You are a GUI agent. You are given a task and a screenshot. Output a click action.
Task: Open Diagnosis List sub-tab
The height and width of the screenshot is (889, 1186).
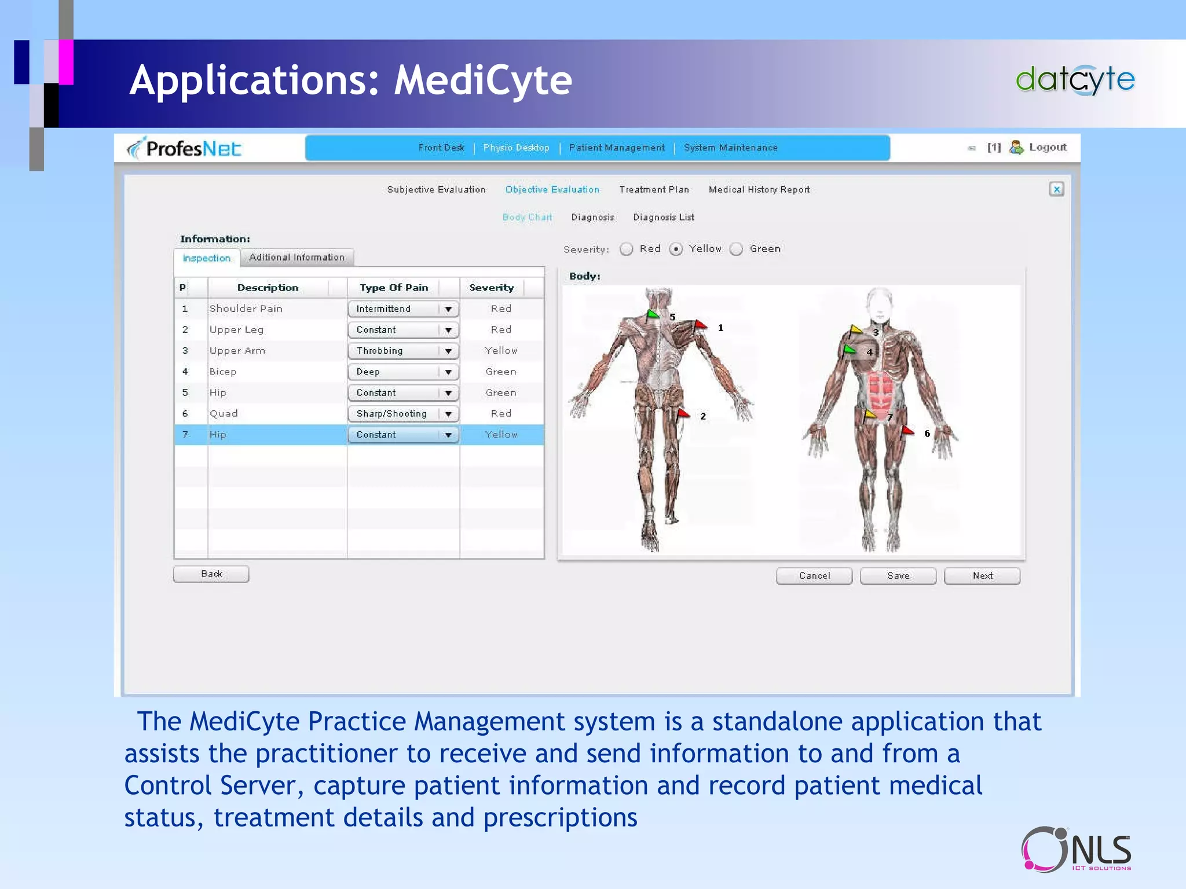click(x=664, y=217)
